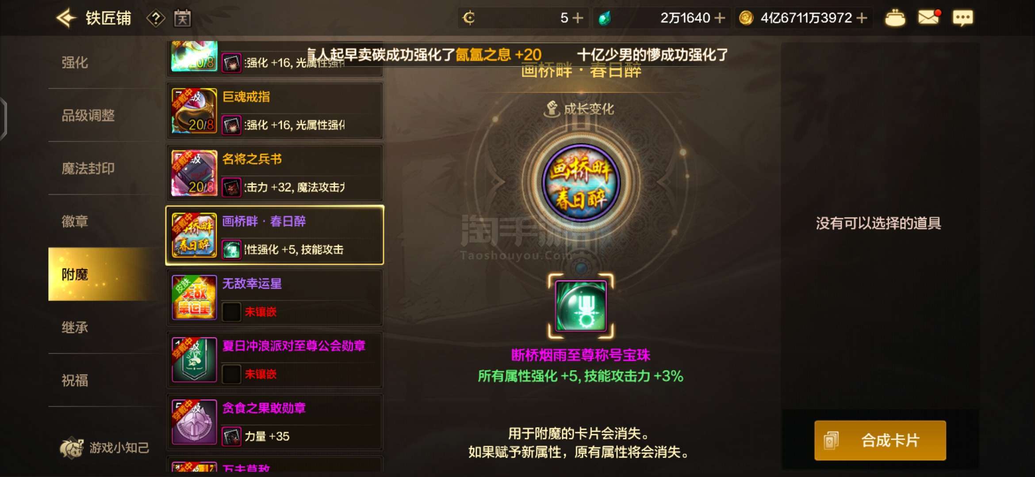Click the 断桥烟雨 bead slot icon
The height and width of the screenshot is (477, 1035).
pos(581,306)
